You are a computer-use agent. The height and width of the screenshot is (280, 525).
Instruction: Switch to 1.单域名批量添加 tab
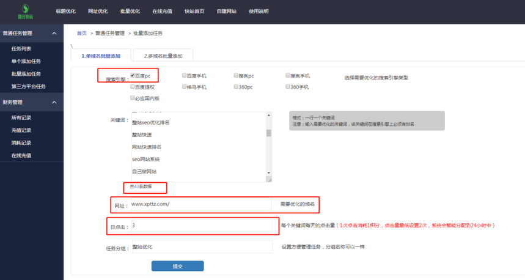(x=101, y=56)
